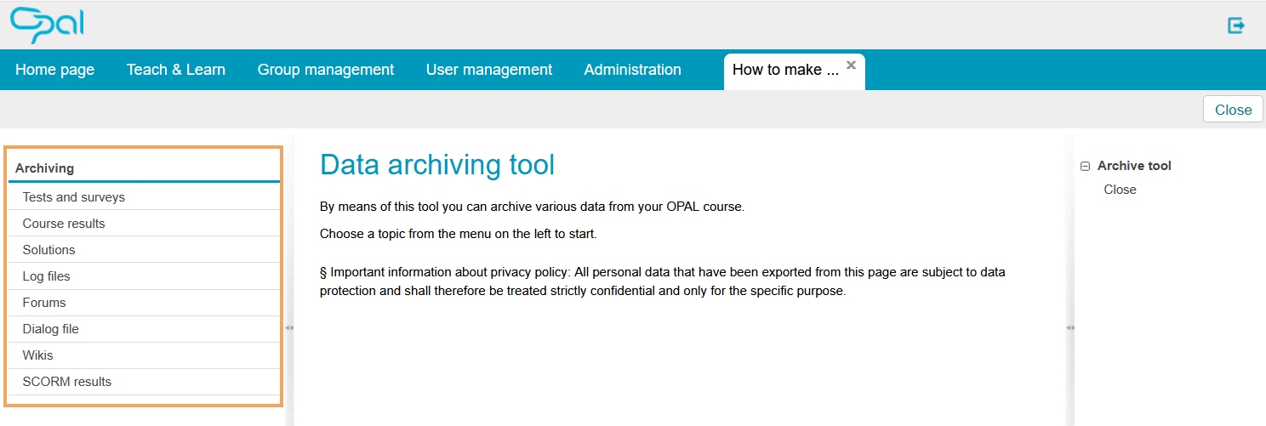
Task: Select Forums from the left menu
Action: click(44, 303)
